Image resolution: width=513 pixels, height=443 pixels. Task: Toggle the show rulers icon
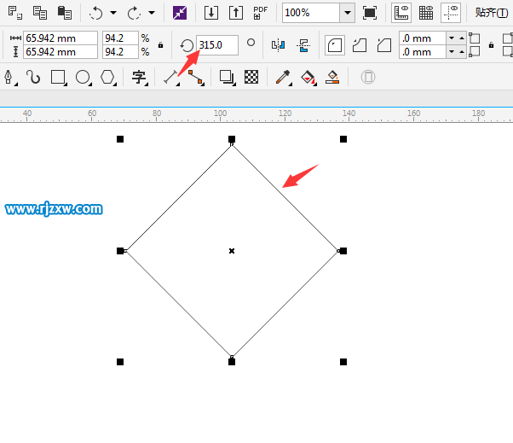click(401, 13)
